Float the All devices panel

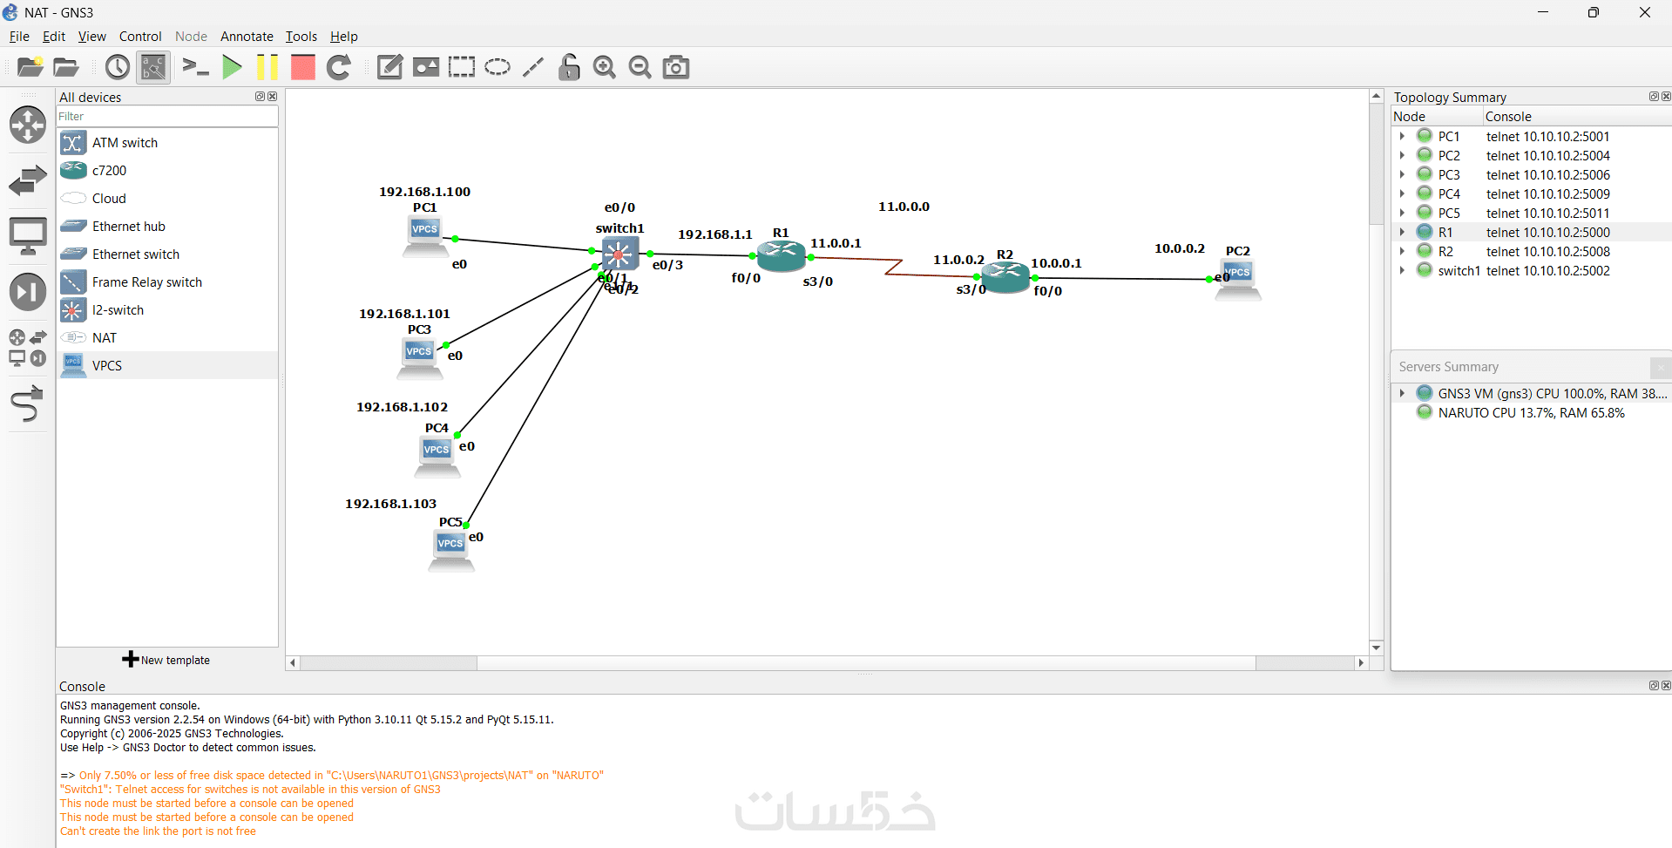click(260, 97)
